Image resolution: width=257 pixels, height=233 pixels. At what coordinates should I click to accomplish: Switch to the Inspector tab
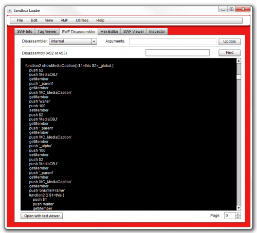[157, 31]
